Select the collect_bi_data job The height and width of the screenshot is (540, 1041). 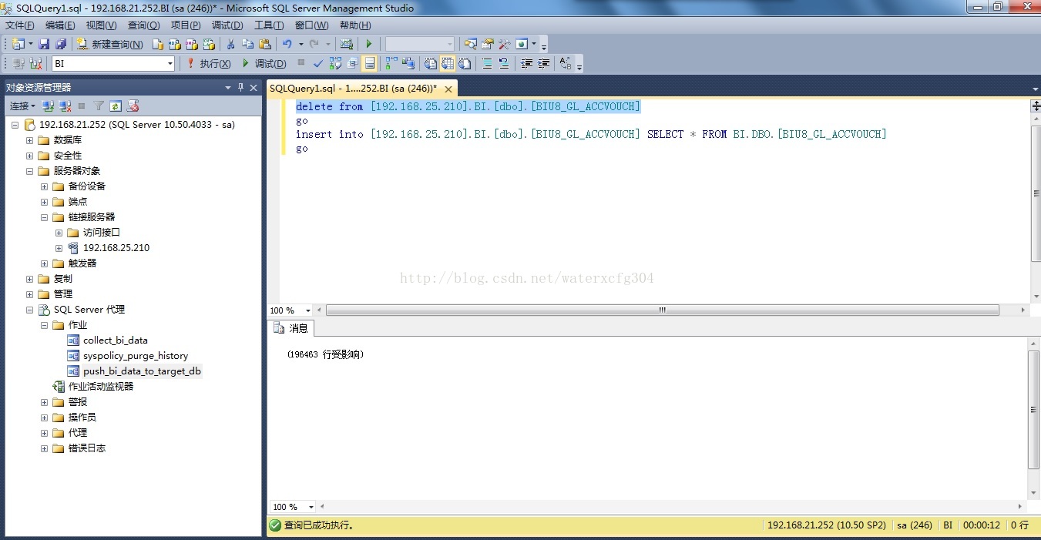116,340
